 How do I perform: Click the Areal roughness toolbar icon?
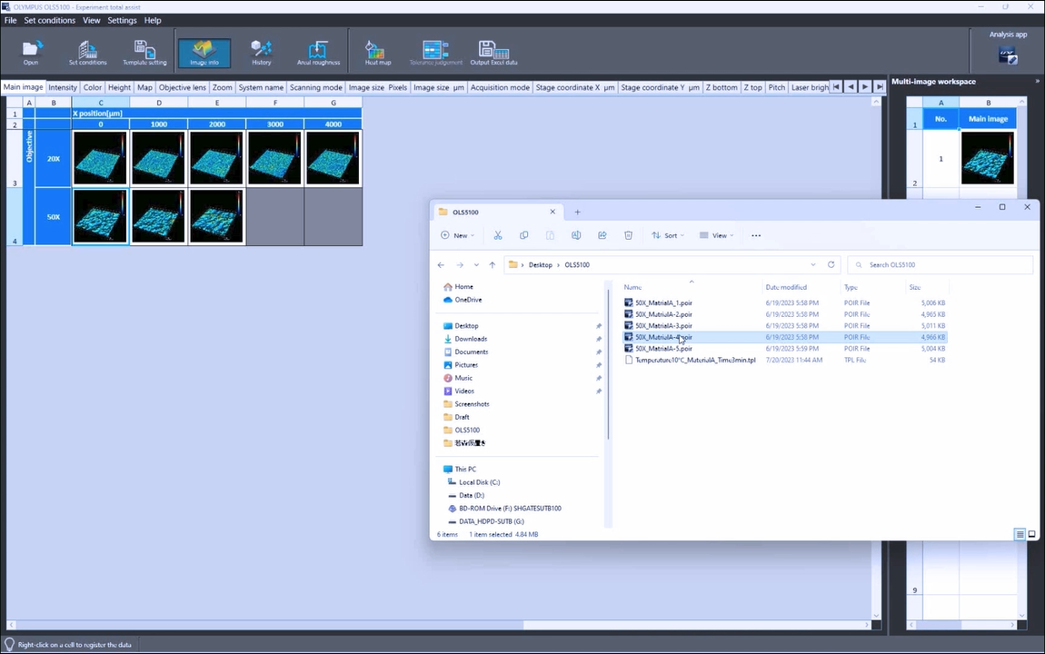(318, 53)
